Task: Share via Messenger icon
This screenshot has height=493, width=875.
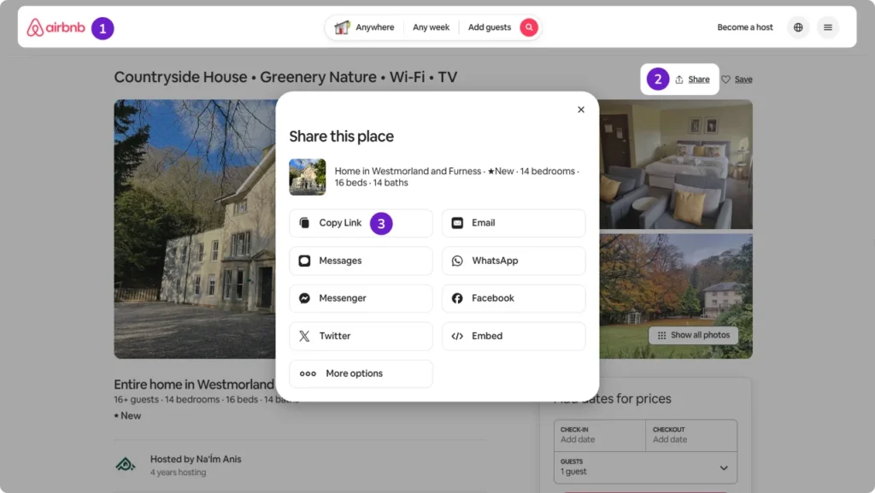Action: 304,298
